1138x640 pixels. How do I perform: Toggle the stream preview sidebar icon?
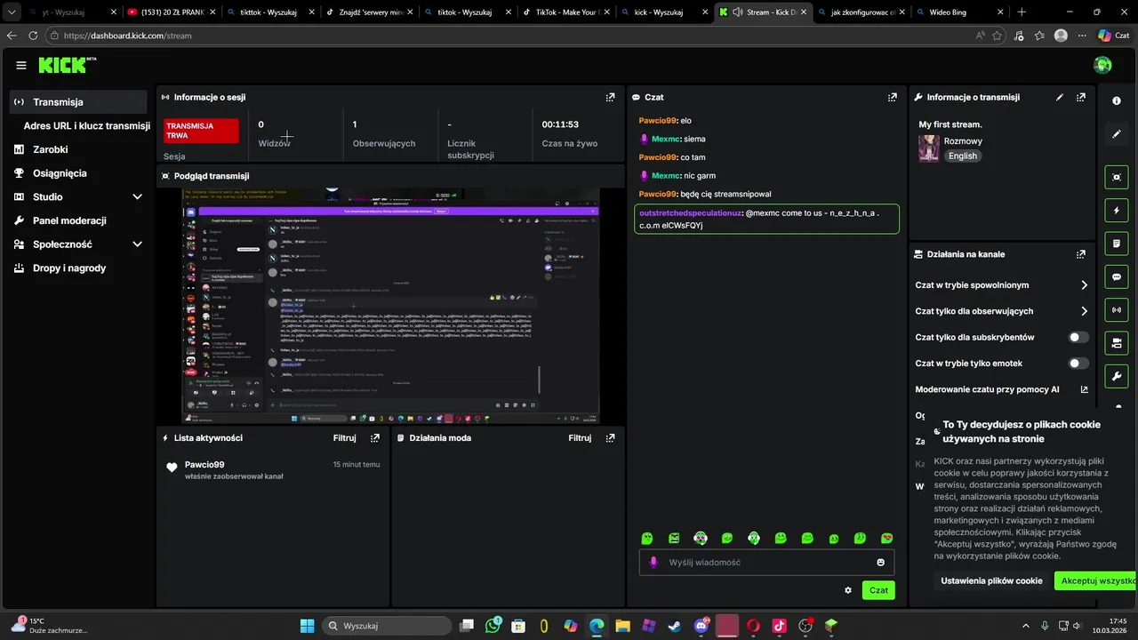point(1117,177)
